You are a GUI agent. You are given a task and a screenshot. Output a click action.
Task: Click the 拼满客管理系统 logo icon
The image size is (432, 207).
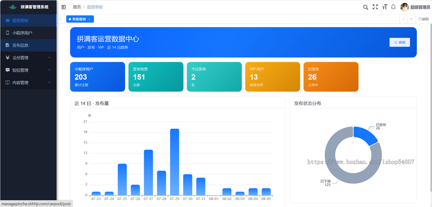click(13, 7)
